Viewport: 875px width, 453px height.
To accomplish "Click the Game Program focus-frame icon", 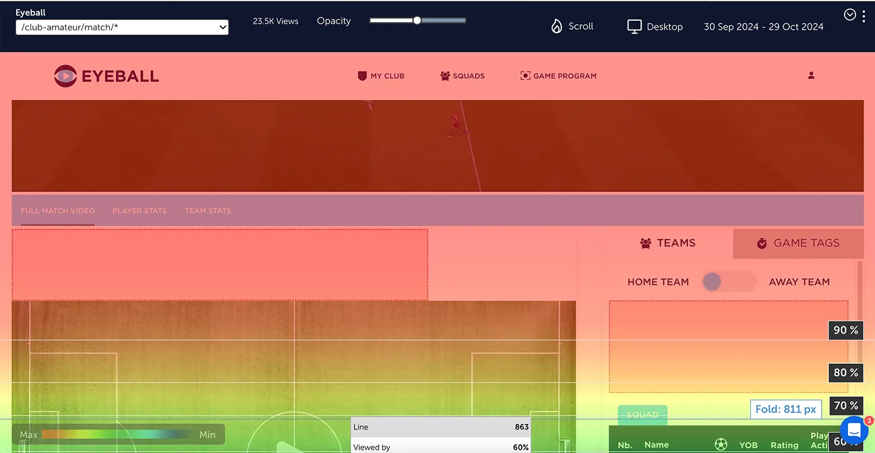I will point(525,76).
